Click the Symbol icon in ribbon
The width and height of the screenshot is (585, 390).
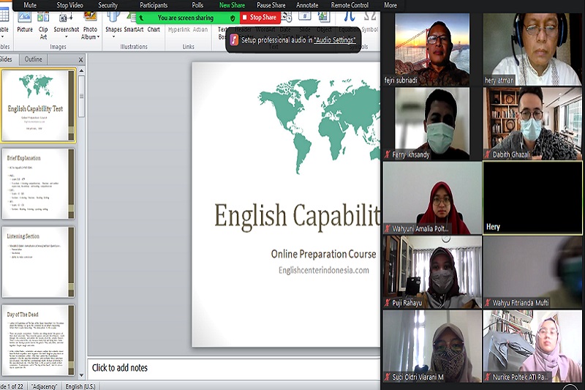370,29
